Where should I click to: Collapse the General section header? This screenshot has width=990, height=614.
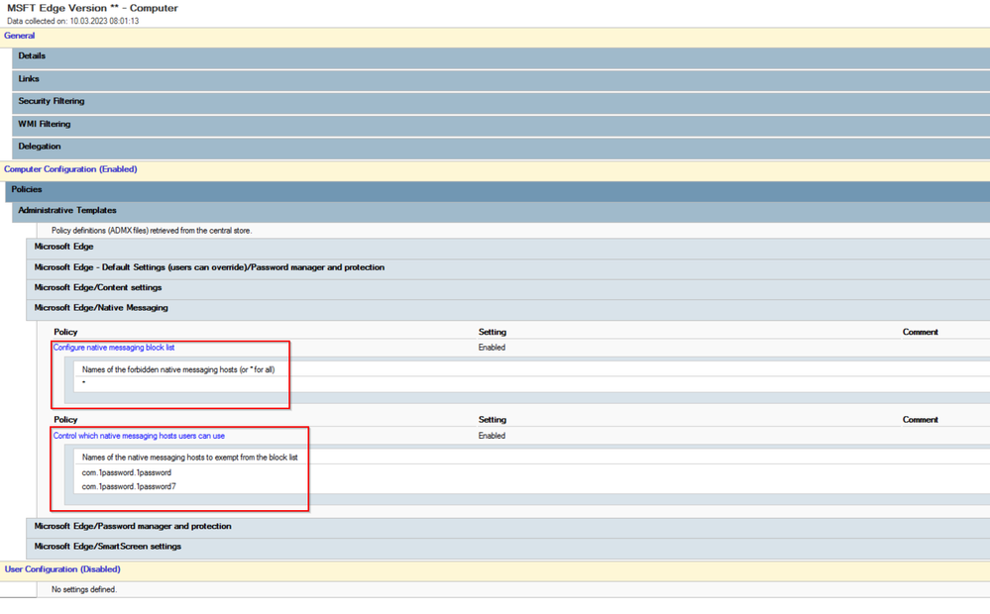[20, 36]
